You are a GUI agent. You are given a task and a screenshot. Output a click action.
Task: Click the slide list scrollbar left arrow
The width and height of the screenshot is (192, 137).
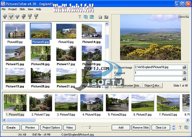[x=4, y=120]
